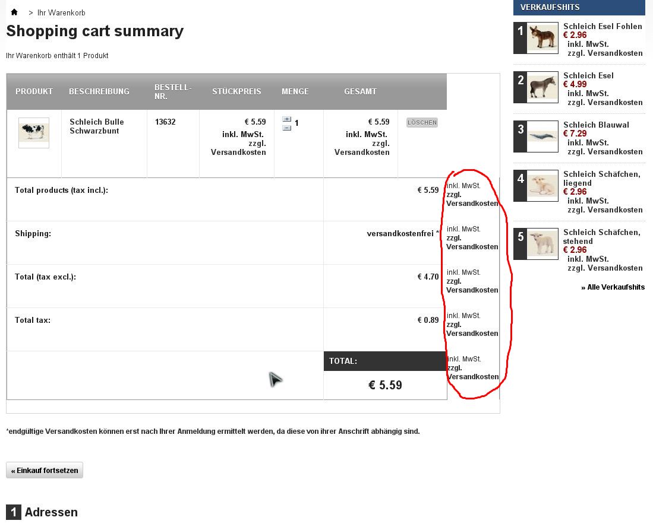Click the Schleich Schäfchen, stehend link
The width and height of the screenshot is (653, 530).
[601, 236]
